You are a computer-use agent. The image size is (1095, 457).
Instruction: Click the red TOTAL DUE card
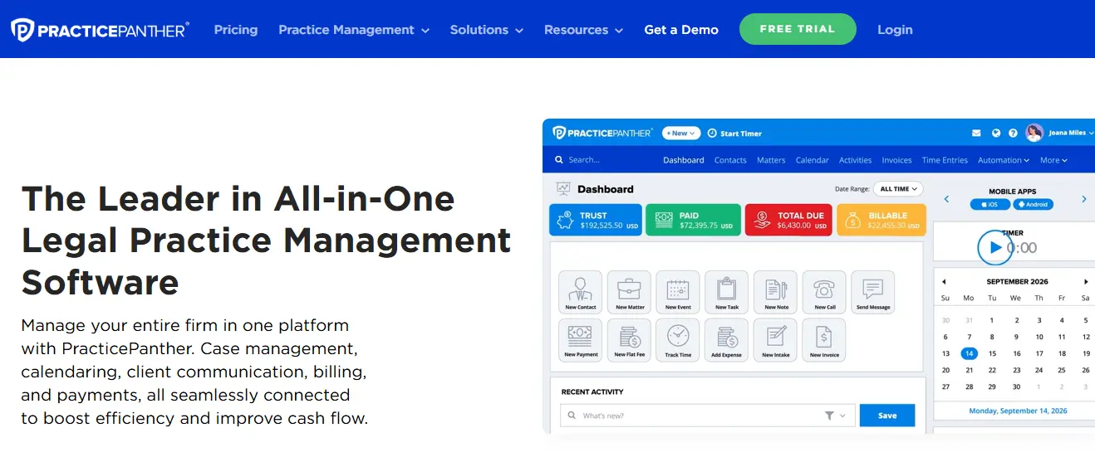[788, 220]
